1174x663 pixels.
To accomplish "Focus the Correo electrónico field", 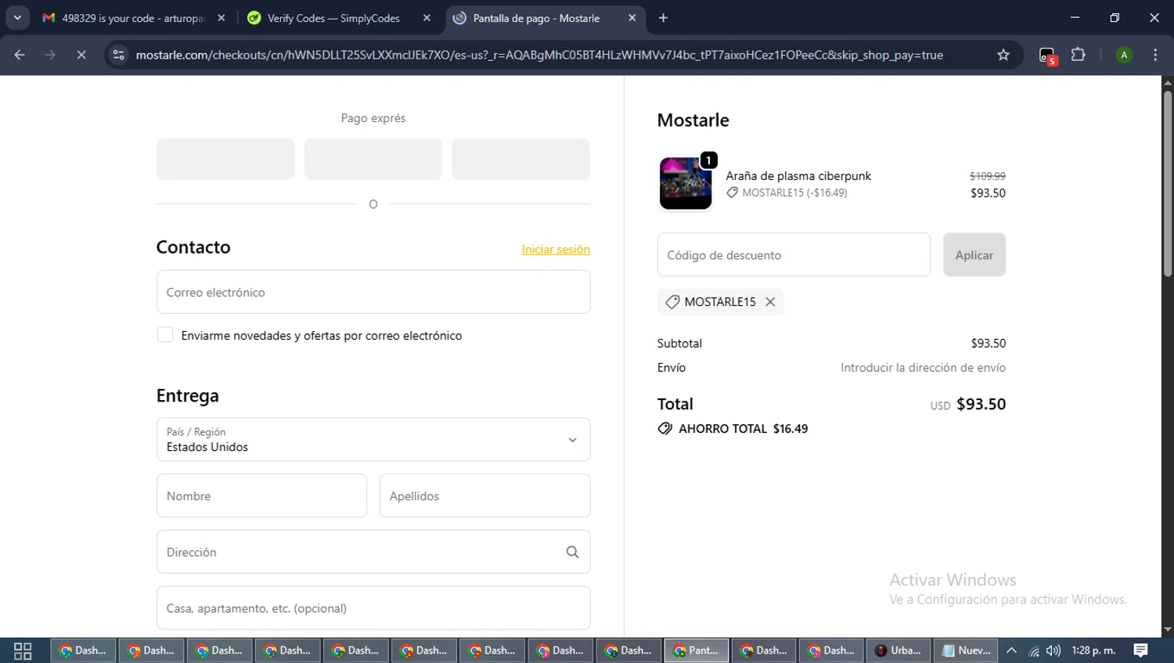I will (373, 292).
